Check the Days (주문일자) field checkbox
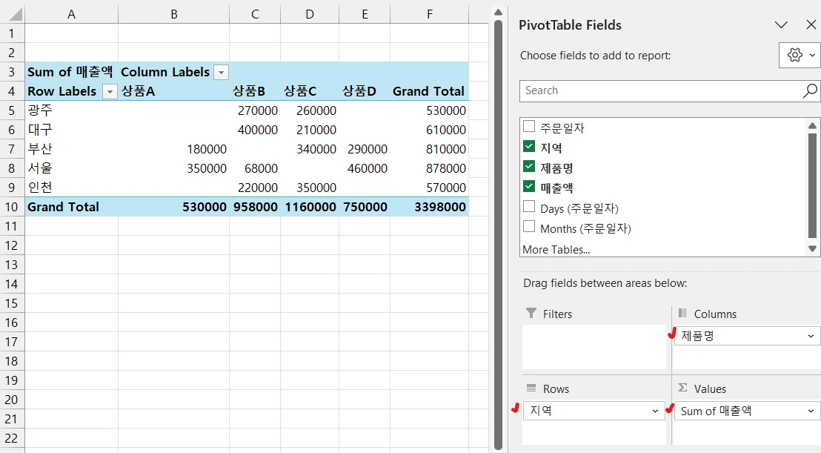821x453 pixels. (x=529, y=206)
